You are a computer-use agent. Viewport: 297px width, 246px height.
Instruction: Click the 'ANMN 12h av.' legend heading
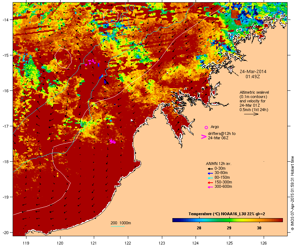(218, 164)
